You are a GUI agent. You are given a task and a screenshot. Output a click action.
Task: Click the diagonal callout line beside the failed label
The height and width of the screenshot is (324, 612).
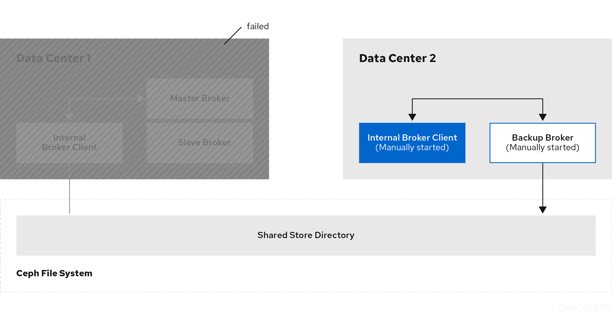click(233, 35)
